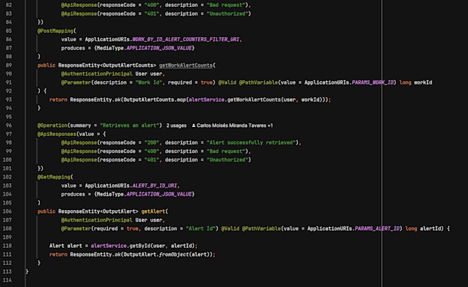The image size is (468, 287).
Task: Click the "Work Id" description string
Action: pyautogui.click(x=149, y=82)
